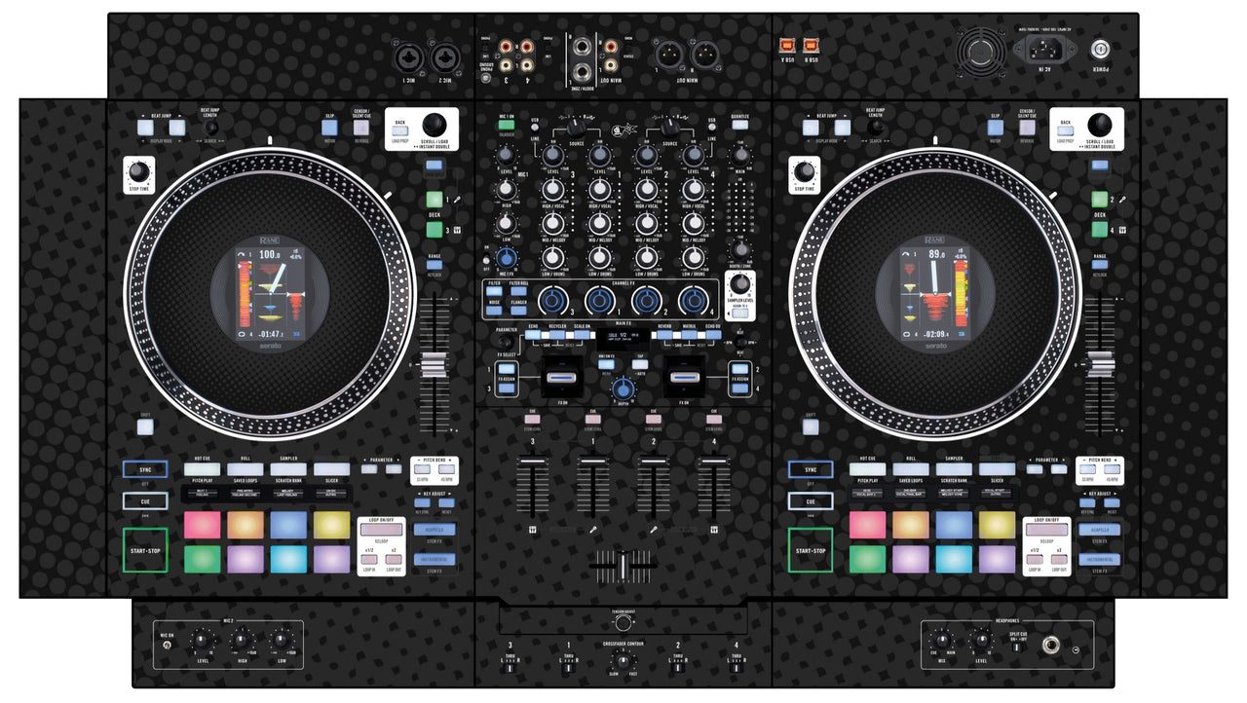Tap the yellow performance pad on left deck
This screenshot has height=703, width=1247.
[x=331, y=525]
